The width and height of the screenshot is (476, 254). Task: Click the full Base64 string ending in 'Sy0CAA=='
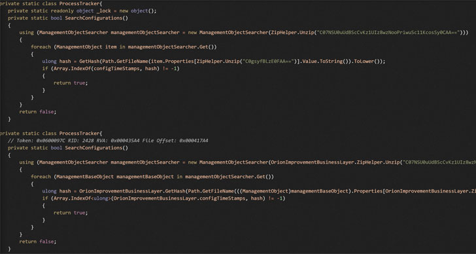click(x=388, y=32)
